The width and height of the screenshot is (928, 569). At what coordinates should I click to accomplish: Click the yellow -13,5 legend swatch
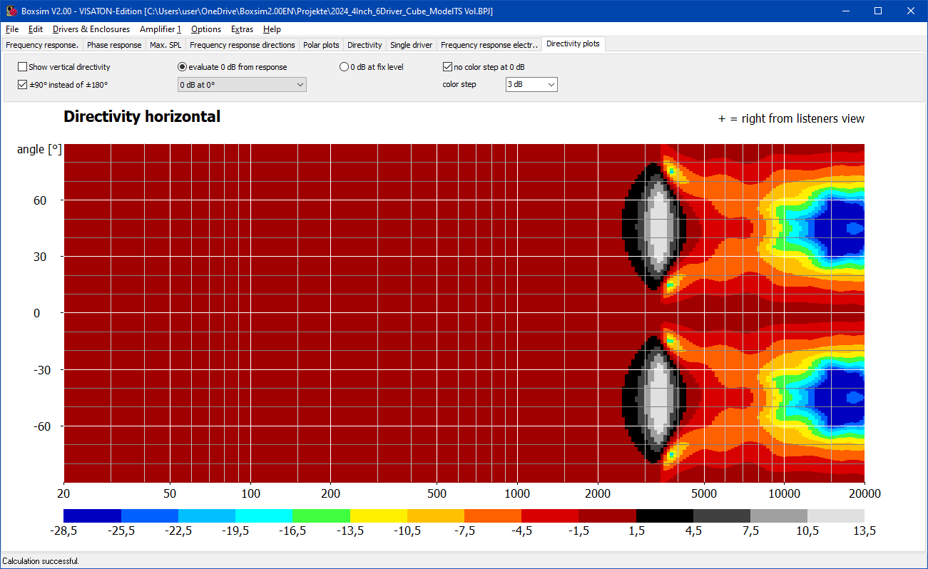379,516
